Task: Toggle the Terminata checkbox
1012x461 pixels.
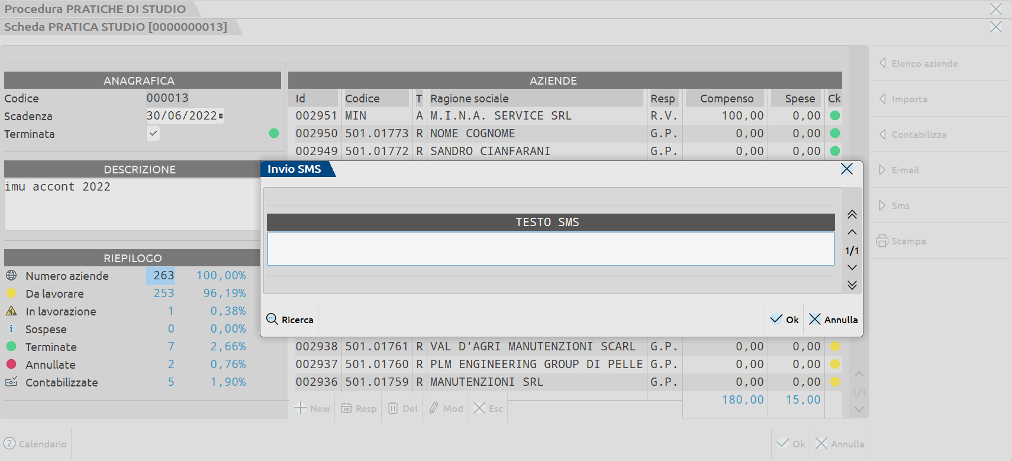Action: (153, 134)
